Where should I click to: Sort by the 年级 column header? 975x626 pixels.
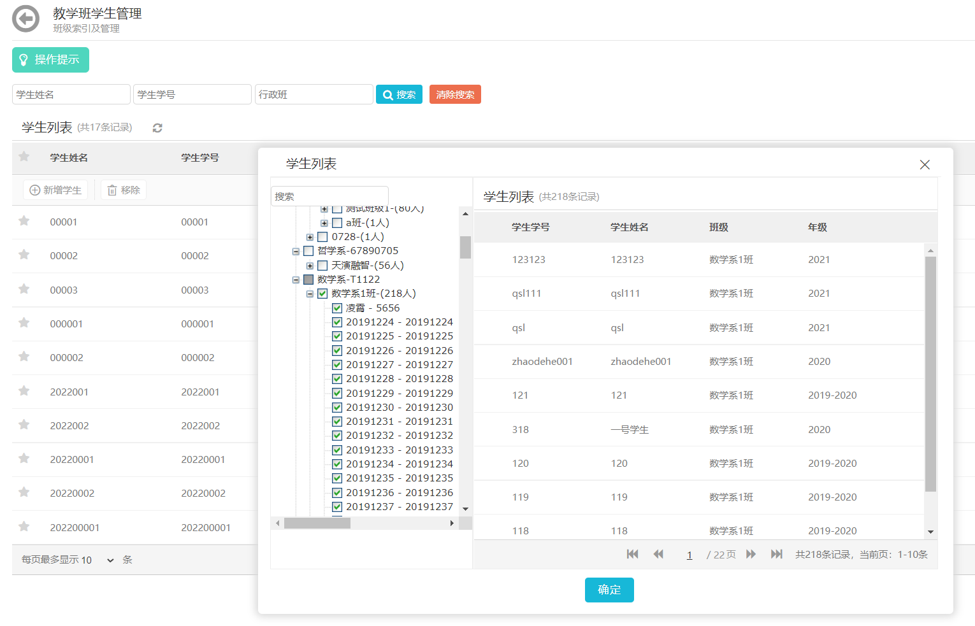pos(817,227)
